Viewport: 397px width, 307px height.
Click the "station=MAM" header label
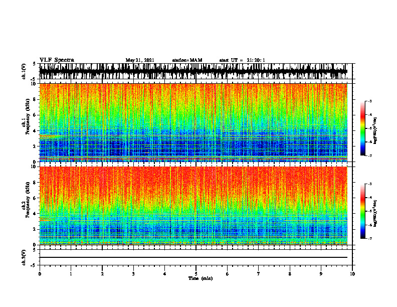click(187, 60)
